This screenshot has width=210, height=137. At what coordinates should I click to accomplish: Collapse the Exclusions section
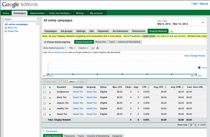[44, 131]
